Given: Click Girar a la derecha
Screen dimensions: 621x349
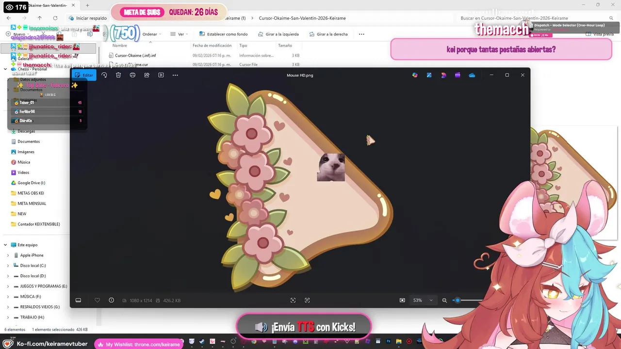Looking at the screenshot, I should [328, 34].
